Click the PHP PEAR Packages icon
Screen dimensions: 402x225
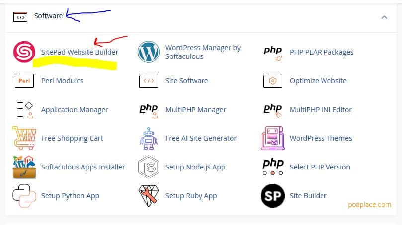click(273, 52)
